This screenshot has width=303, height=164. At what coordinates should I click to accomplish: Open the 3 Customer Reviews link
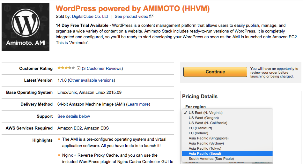click(102, 69)
